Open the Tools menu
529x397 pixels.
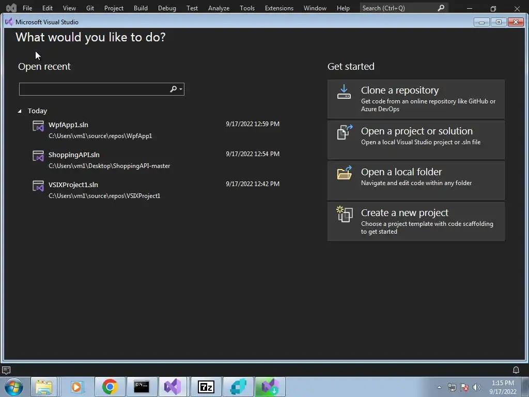click(x=247, y=8)
